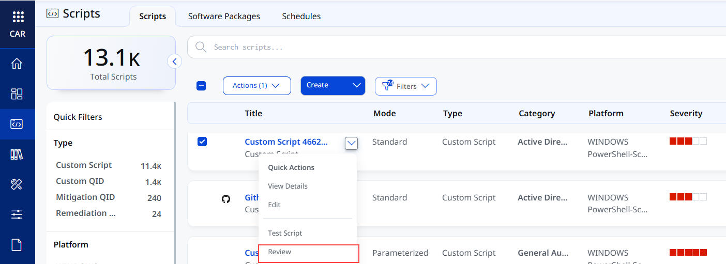Click the full severity bar of Parameterized row

point(688,252)
